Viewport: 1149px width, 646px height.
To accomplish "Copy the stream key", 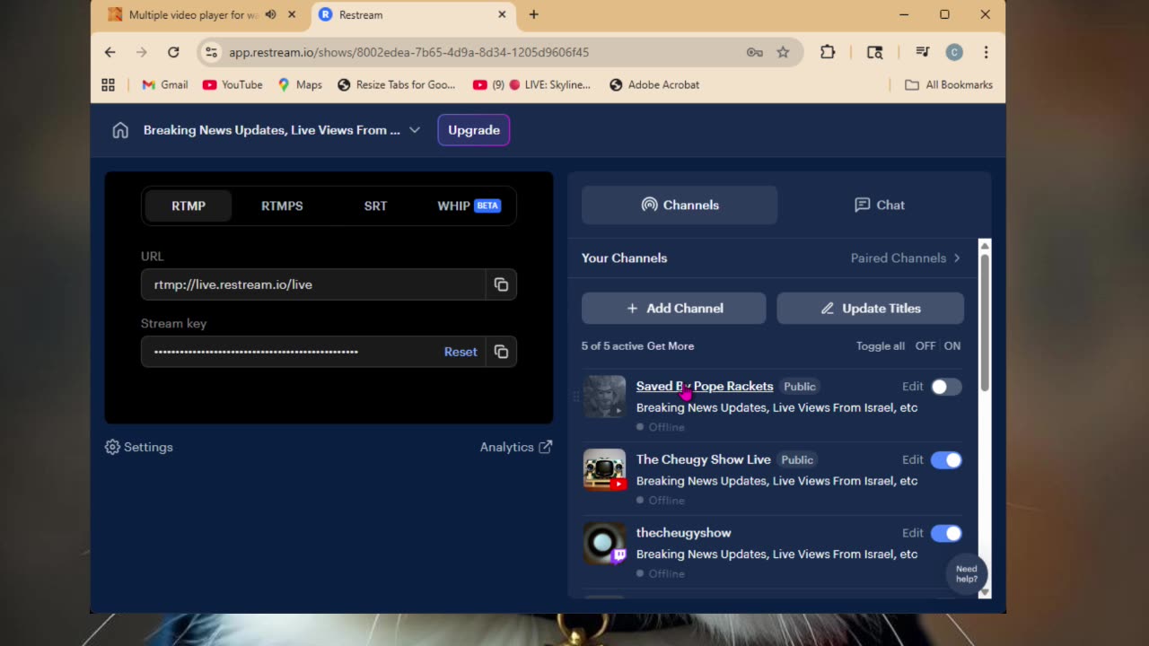I will tap(501, 352).
